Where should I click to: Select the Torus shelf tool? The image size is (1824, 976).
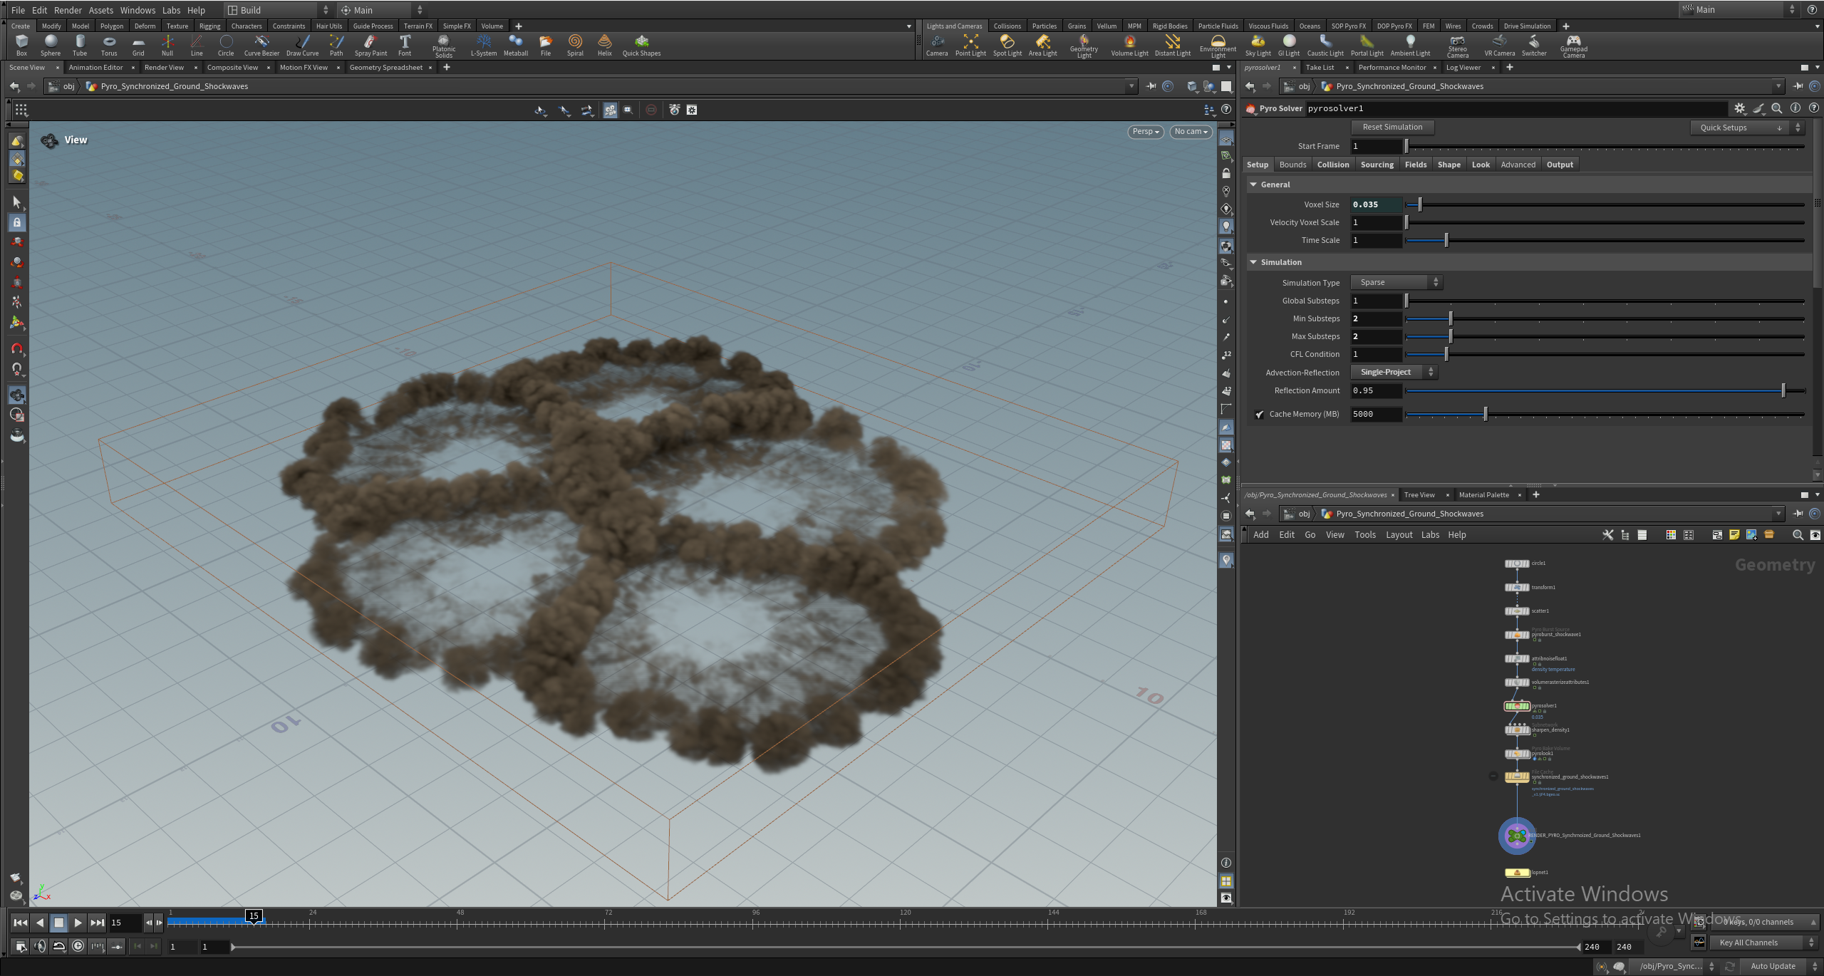coord(109,45)
